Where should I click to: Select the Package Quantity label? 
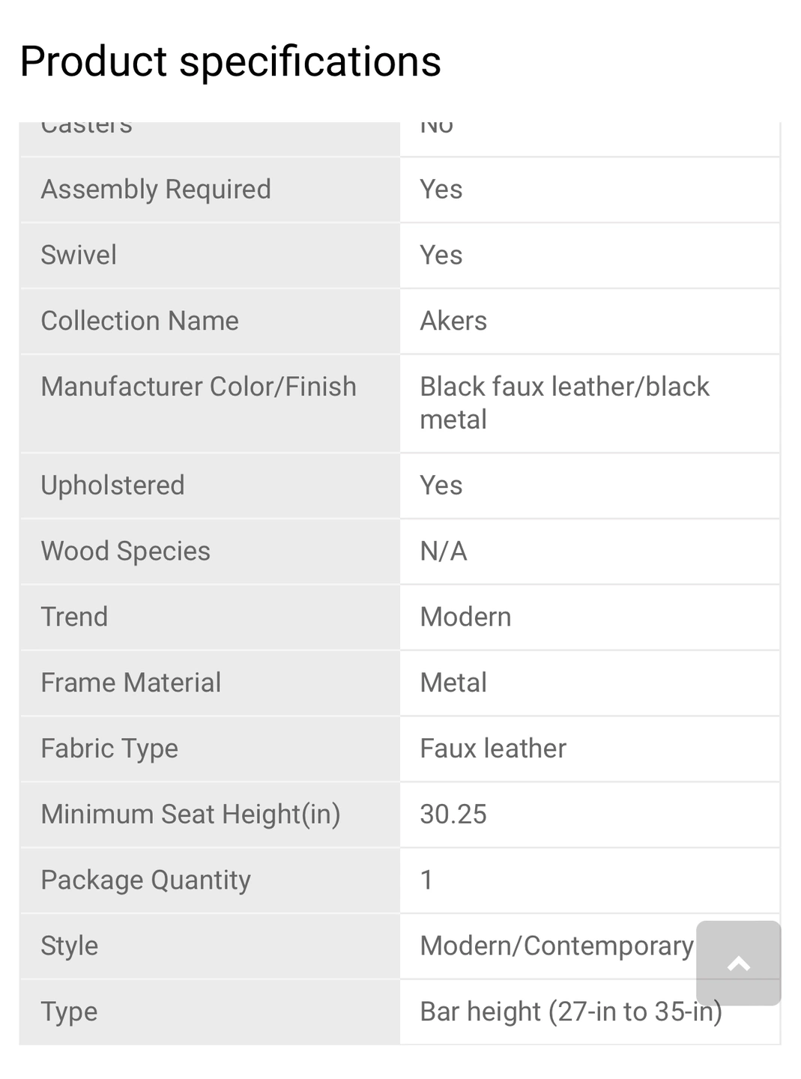(145, 880)
